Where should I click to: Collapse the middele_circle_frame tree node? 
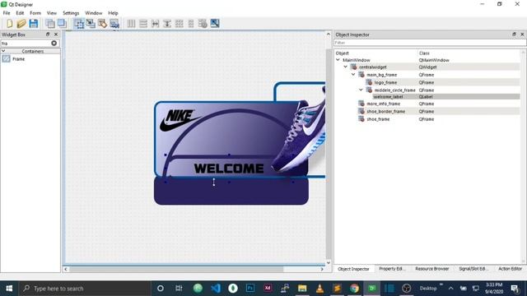[361, 90]
